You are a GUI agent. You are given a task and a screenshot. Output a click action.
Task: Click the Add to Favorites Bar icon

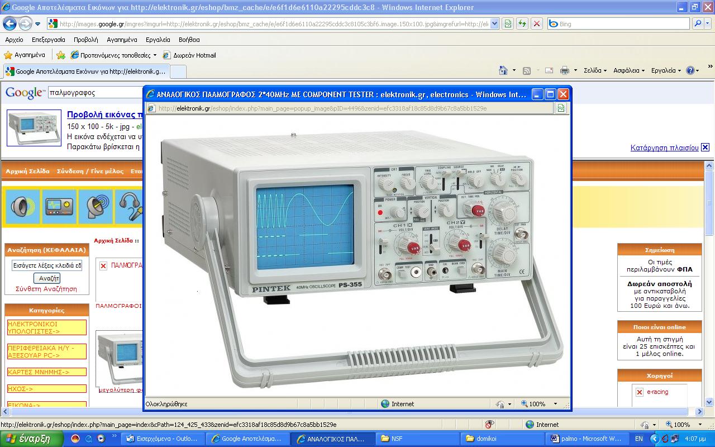coord(60,55)
